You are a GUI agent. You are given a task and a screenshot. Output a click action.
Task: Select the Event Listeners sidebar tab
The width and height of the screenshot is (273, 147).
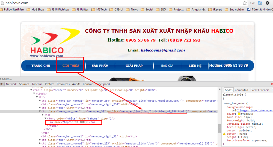click(260, 90)
